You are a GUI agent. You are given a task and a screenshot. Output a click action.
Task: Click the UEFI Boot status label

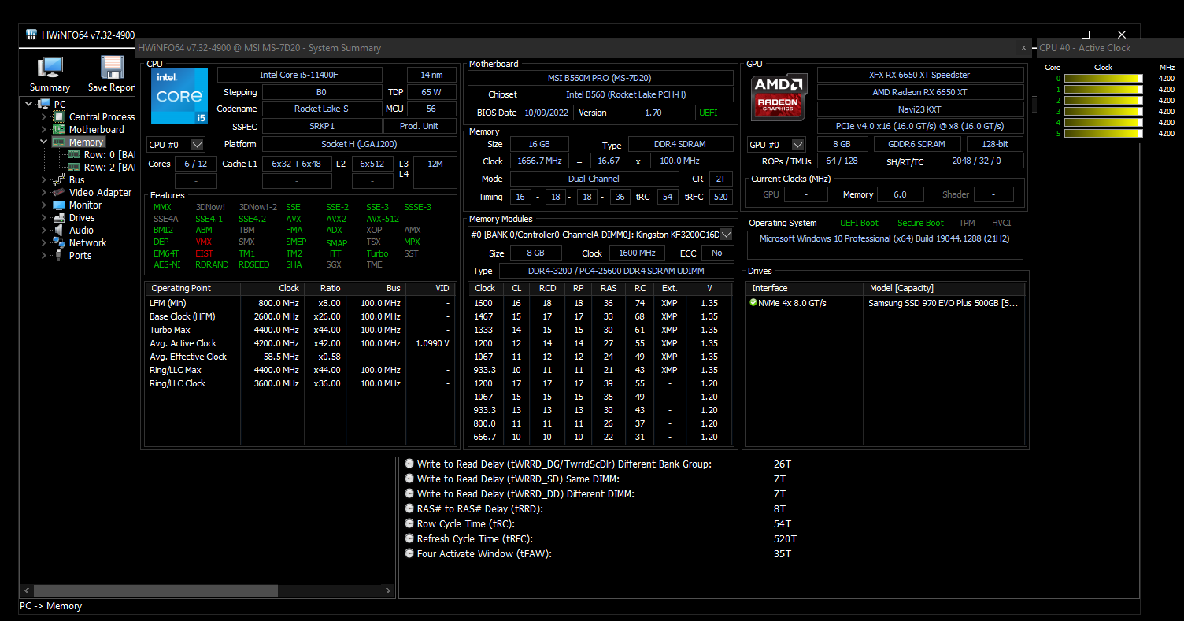click(859, 223)
